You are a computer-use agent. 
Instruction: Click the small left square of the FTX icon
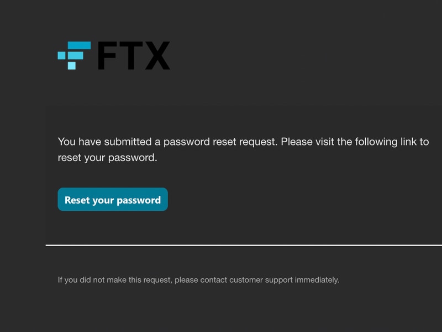(x=62, y=55)
